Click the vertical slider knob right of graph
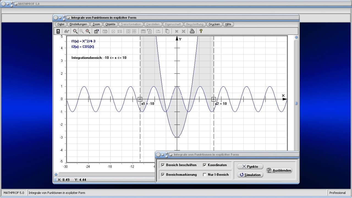The height and width of the screenshot is (198, 352). click(296, 103)
